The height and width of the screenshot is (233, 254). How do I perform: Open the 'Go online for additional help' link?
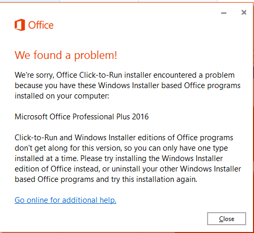coord(65,200)
